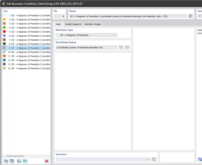
Task: Select the Main tab
Action: 58,24
